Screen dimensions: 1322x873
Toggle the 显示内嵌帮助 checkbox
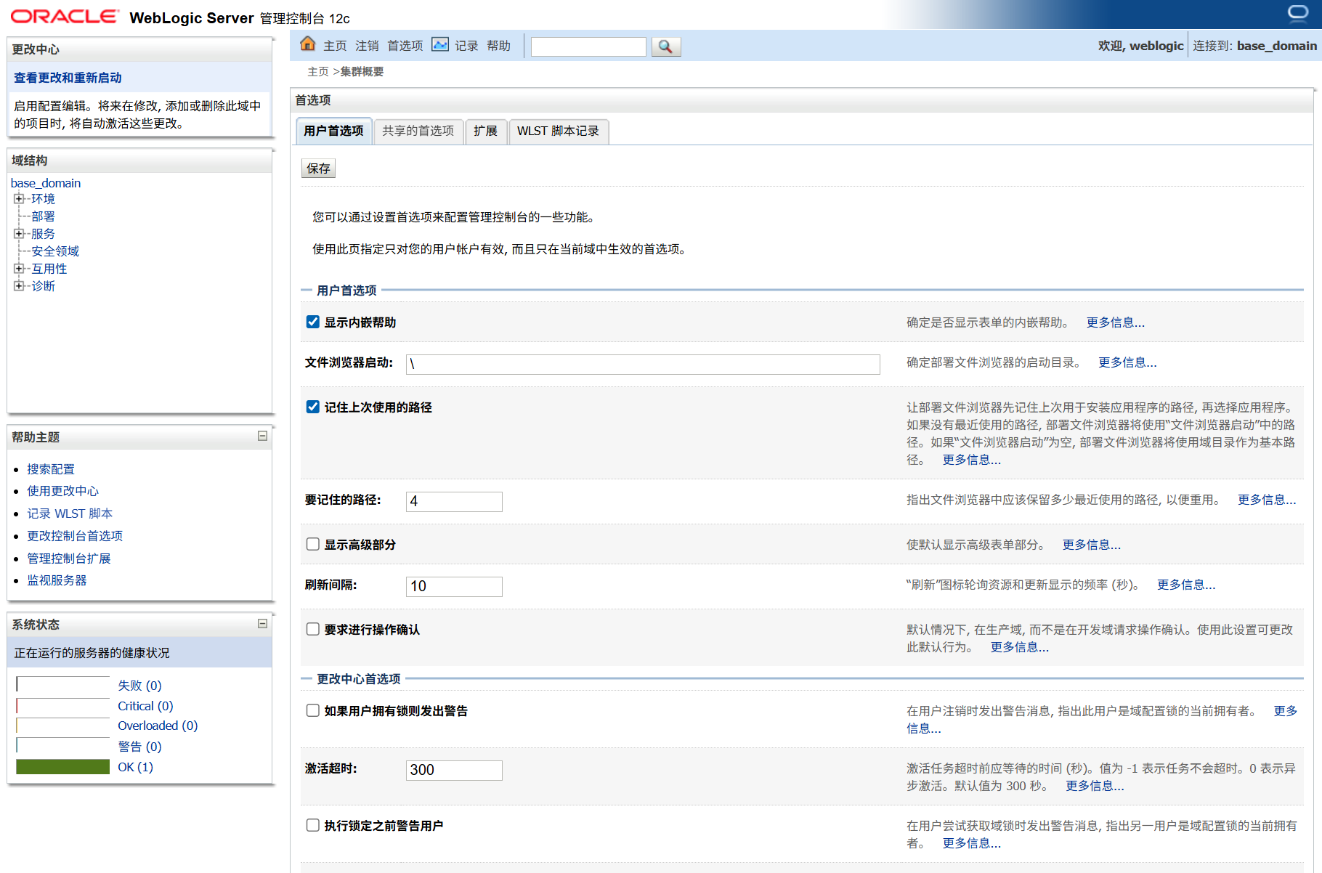313,322
